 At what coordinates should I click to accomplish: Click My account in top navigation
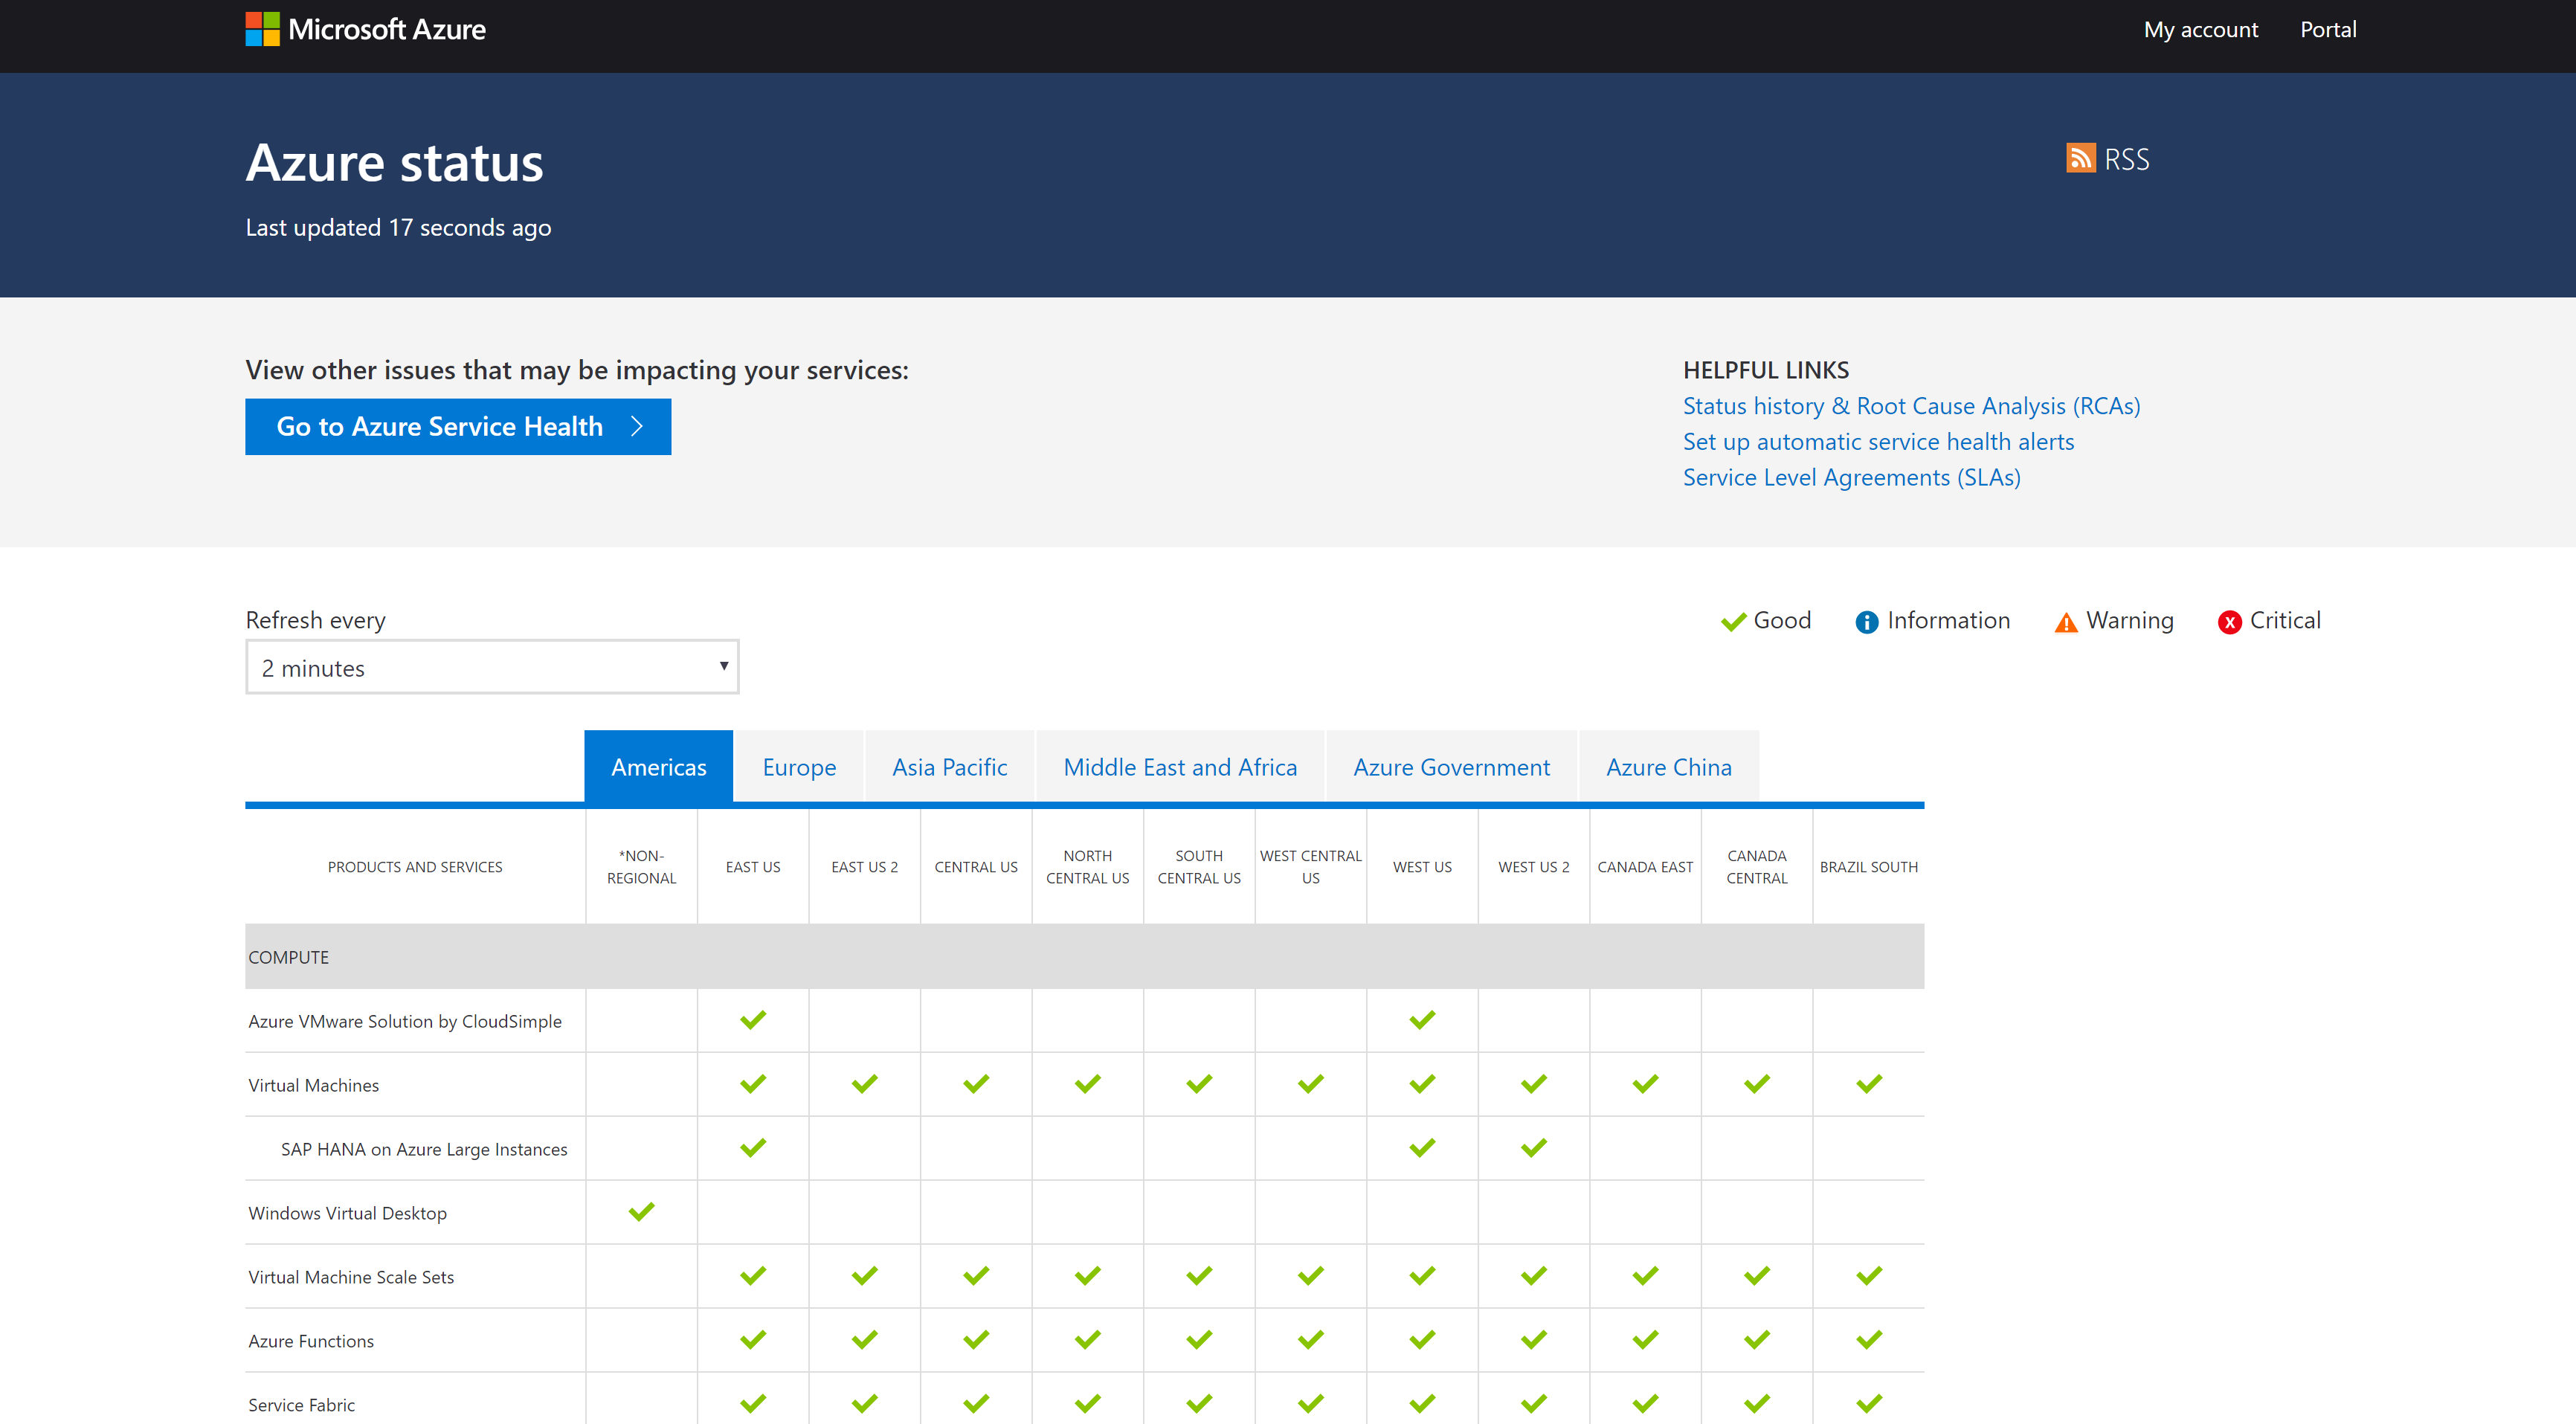[x=2200, y=30]
